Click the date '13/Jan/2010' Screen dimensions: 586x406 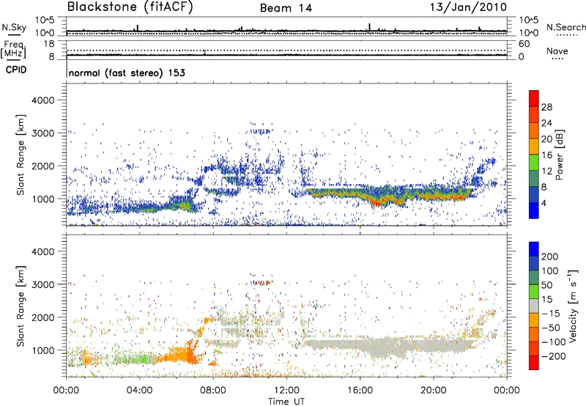[468, 7]
